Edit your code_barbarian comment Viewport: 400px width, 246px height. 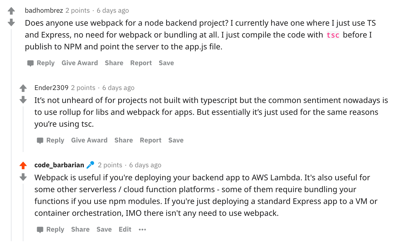click(x=125, y=229)
